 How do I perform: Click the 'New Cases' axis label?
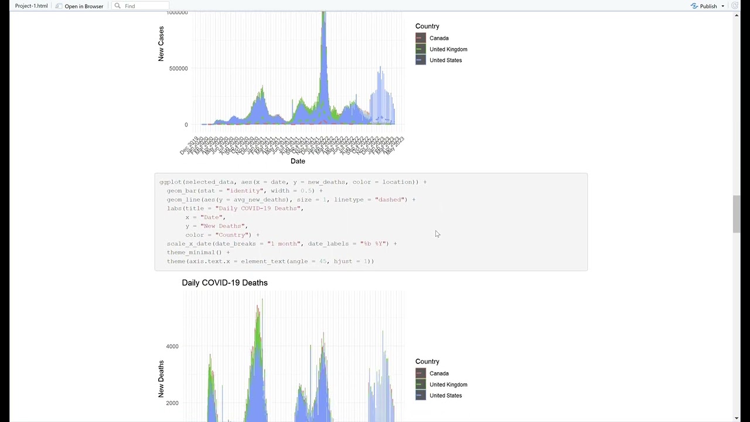coord(161,43)
